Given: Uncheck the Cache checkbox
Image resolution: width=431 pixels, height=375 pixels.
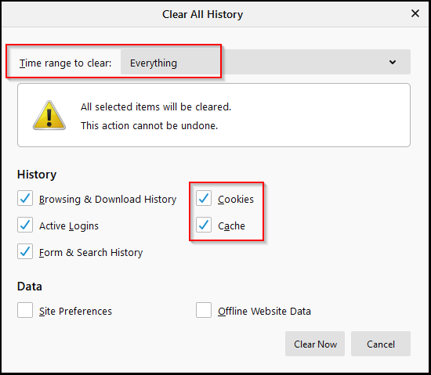Looking at the screenshot, I should [x=204, y=225].
